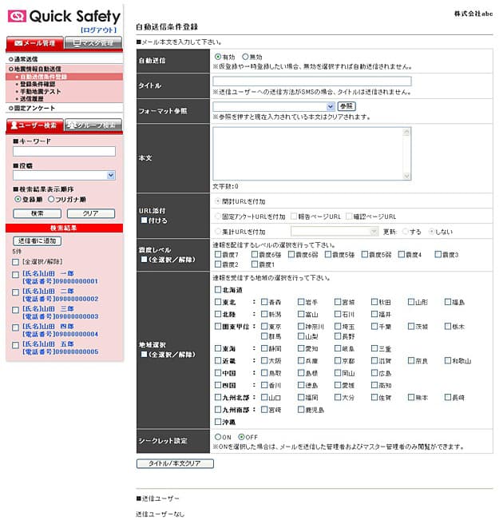The image size is (503, 528).
Task: Click the Quick Safety logo icon
Action: pyautogui.click(x=17, y=16)
